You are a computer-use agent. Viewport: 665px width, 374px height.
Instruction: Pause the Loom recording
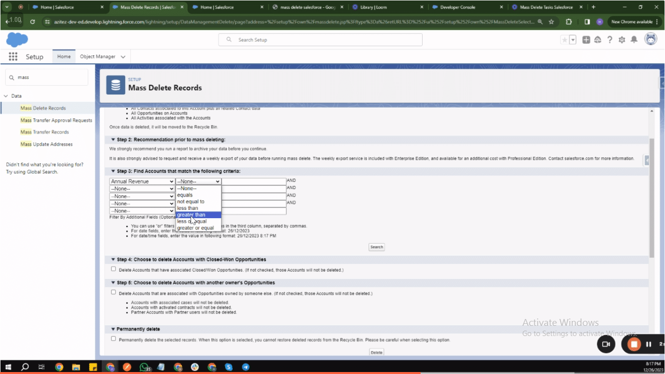[x=648, y=344]
